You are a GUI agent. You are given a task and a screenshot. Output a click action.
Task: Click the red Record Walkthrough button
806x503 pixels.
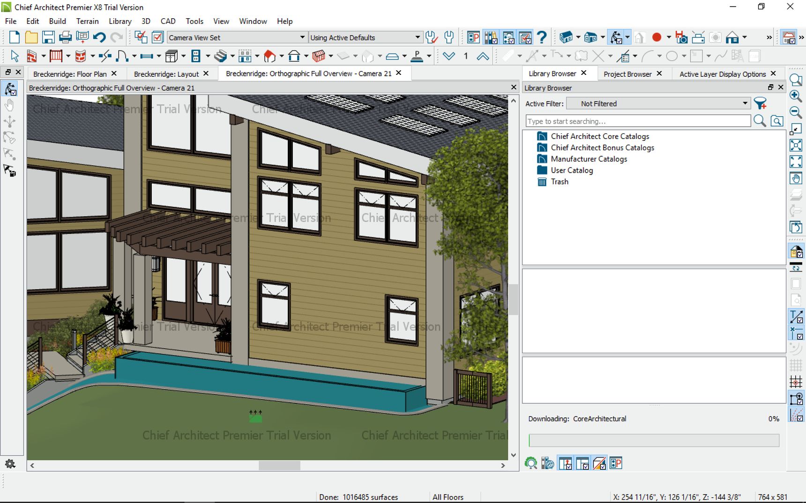click(x=657, y=37)
